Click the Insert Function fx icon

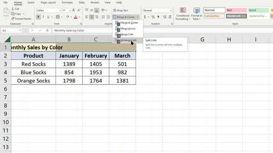click(x=47, y=30)
